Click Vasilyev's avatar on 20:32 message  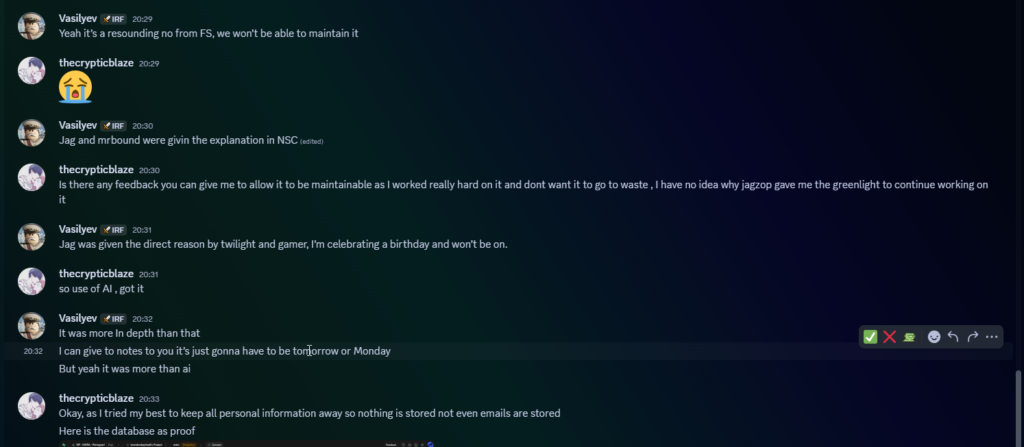point(32,326)
